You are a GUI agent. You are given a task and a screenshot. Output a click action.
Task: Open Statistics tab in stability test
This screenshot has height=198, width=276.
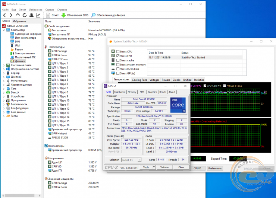coord(199,80)
